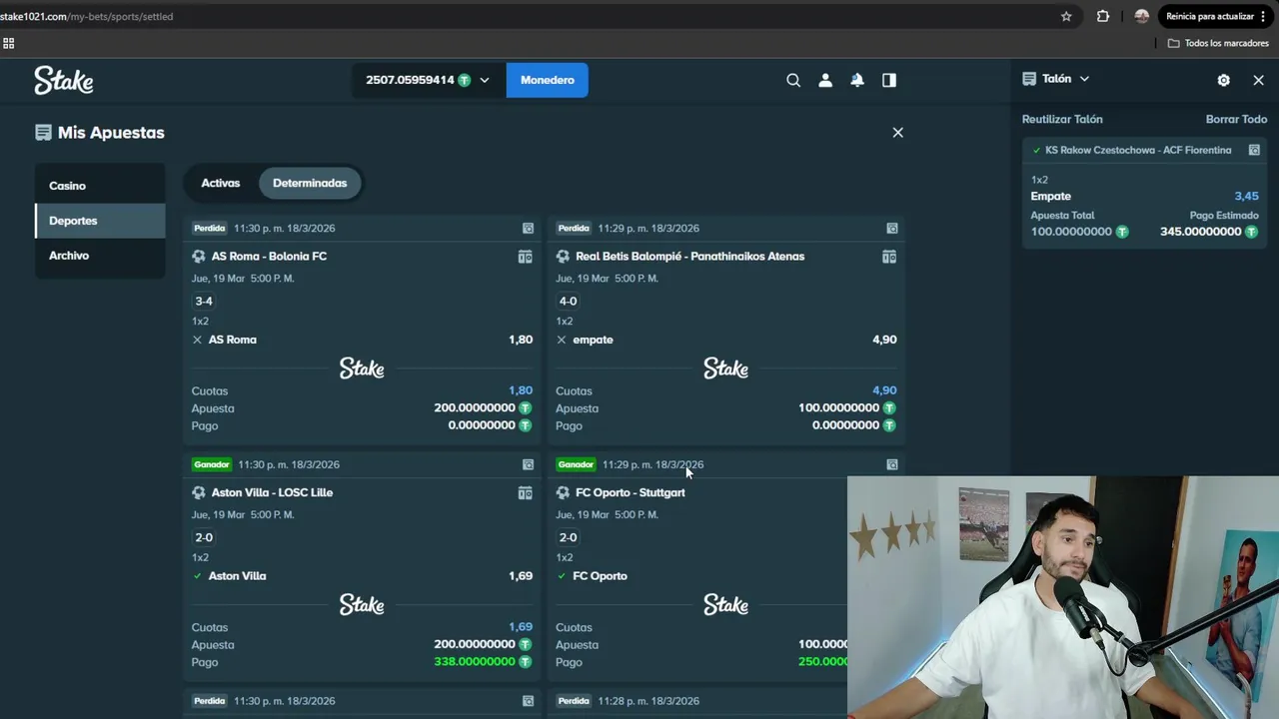The height and width of the screenshot is (719, 1279).
Task: Open the FC Oporto - Stuttgart match
Action: tap(631, 492)
